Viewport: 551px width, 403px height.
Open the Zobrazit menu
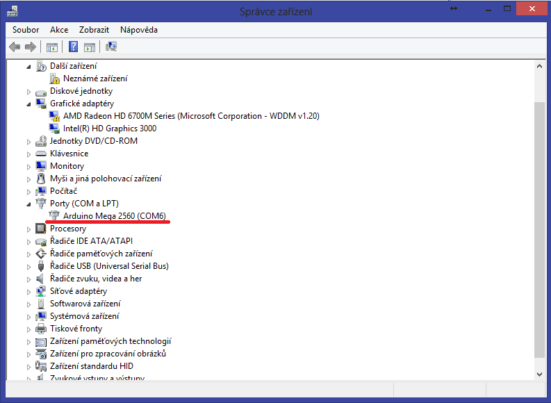pos(94,30)
